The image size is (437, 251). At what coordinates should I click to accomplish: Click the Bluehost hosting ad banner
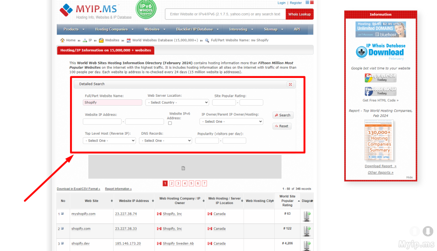[x=380, y=29]
